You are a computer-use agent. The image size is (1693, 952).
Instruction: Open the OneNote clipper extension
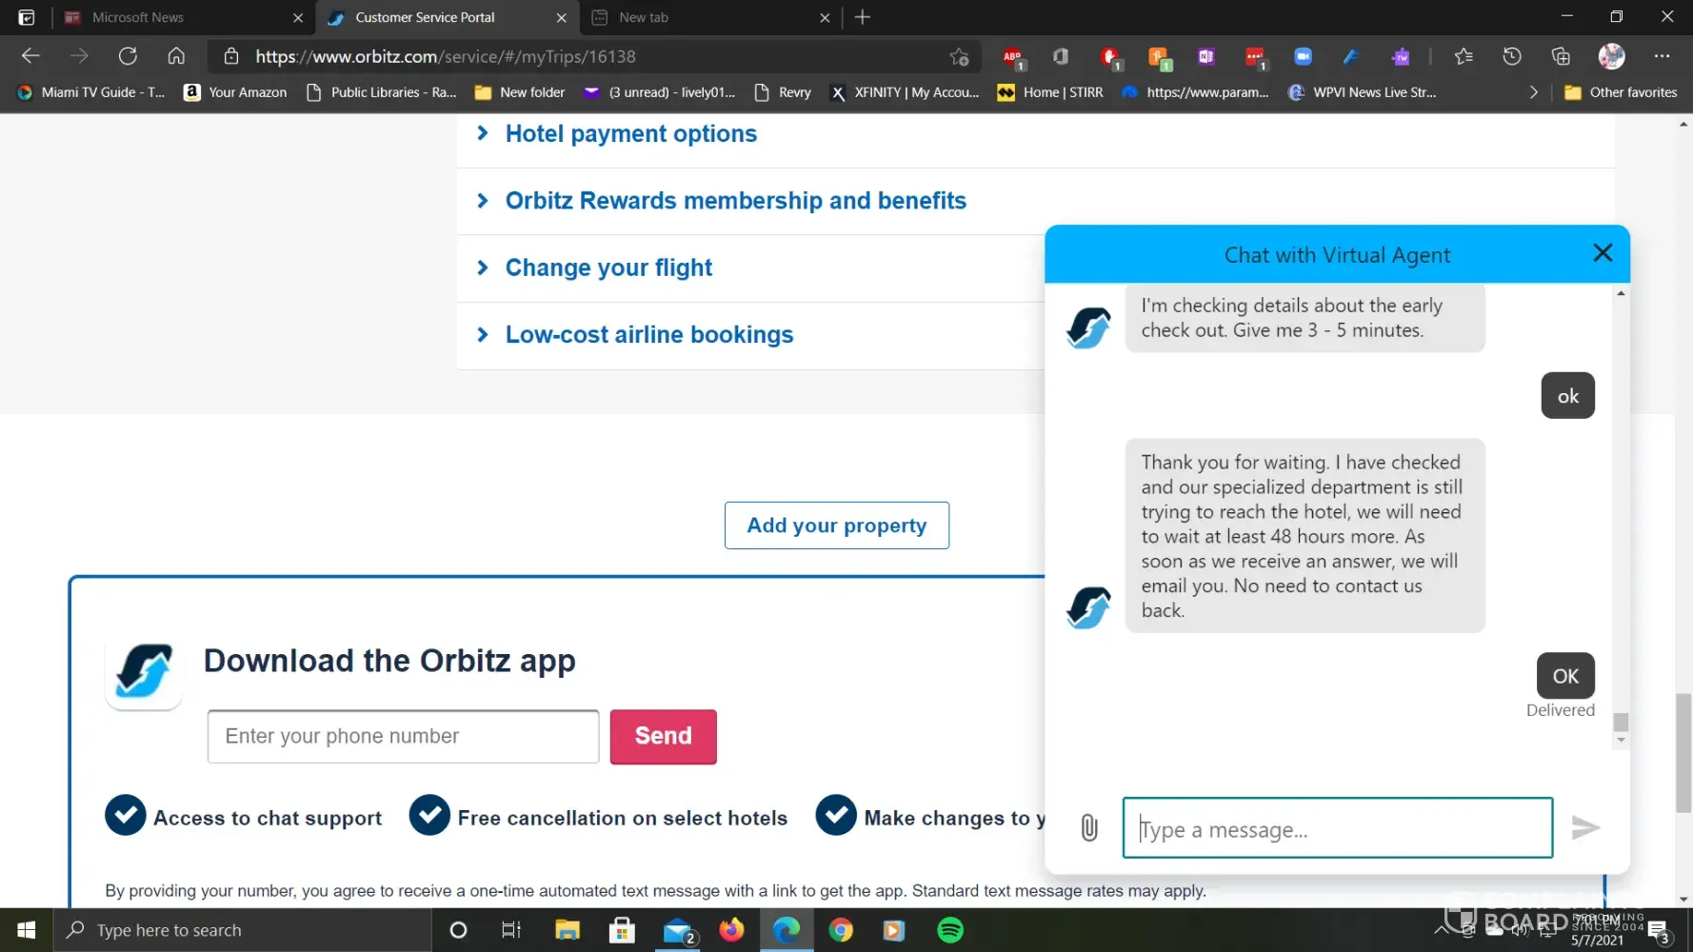1206,57
